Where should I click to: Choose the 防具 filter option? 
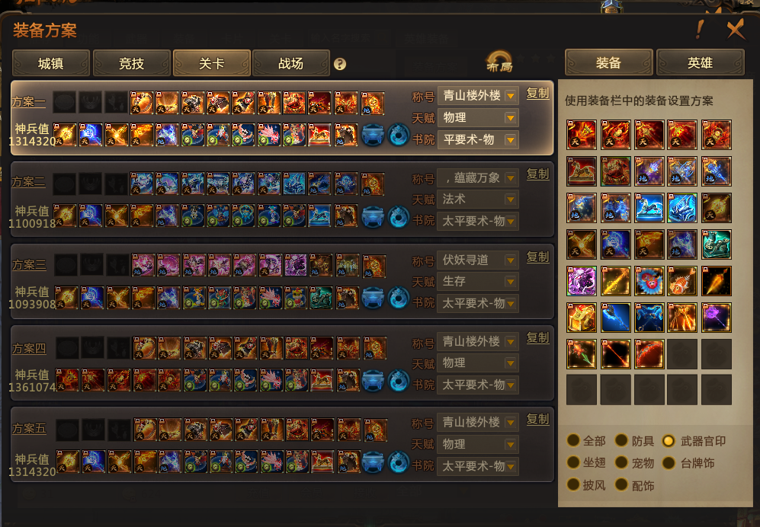[x=621, y=440]
